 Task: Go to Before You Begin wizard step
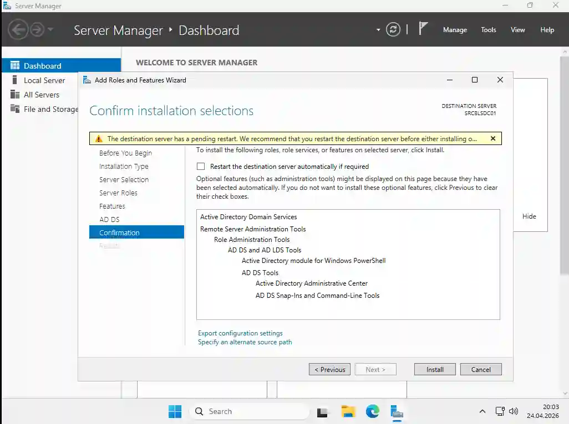click(x=125, y=153)
